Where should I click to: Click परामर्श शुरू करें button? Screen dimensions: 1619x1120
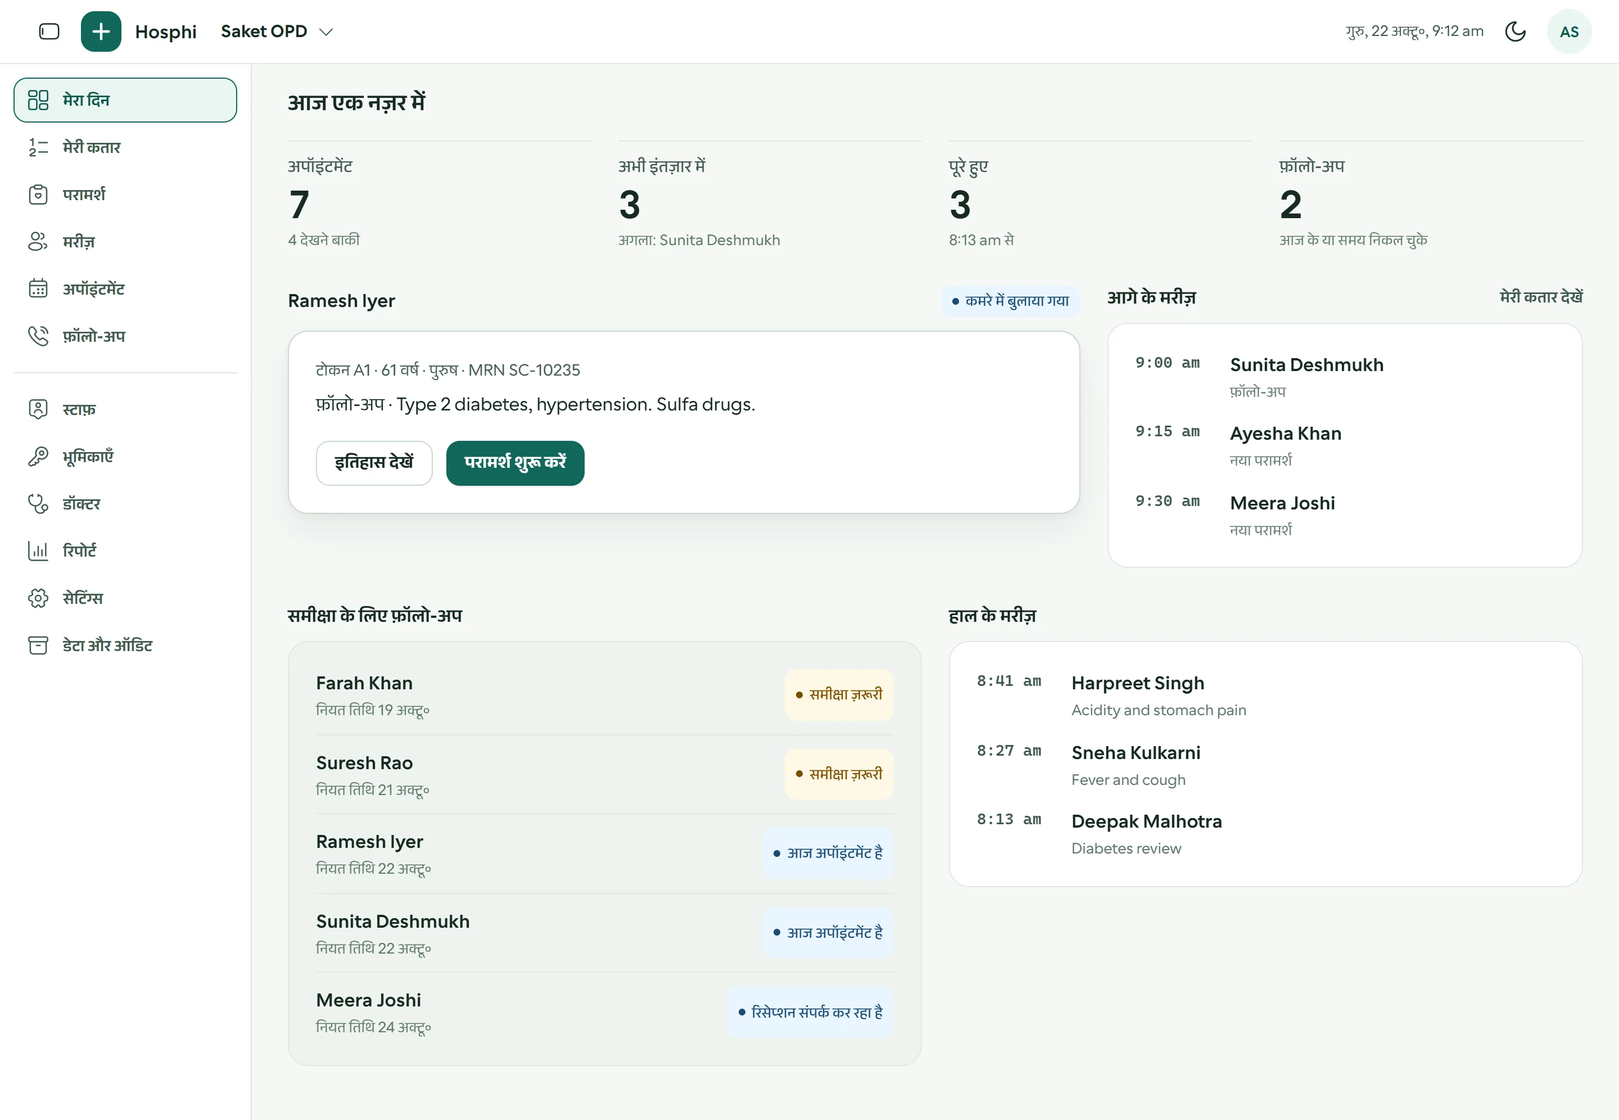[515, 463]
